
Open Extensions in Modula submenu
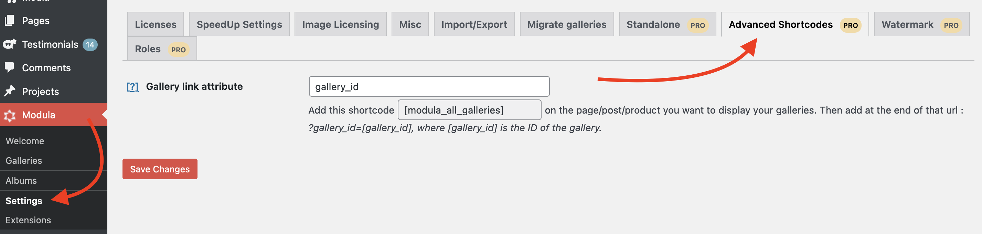pyautogui.click(x=28, y=220)
